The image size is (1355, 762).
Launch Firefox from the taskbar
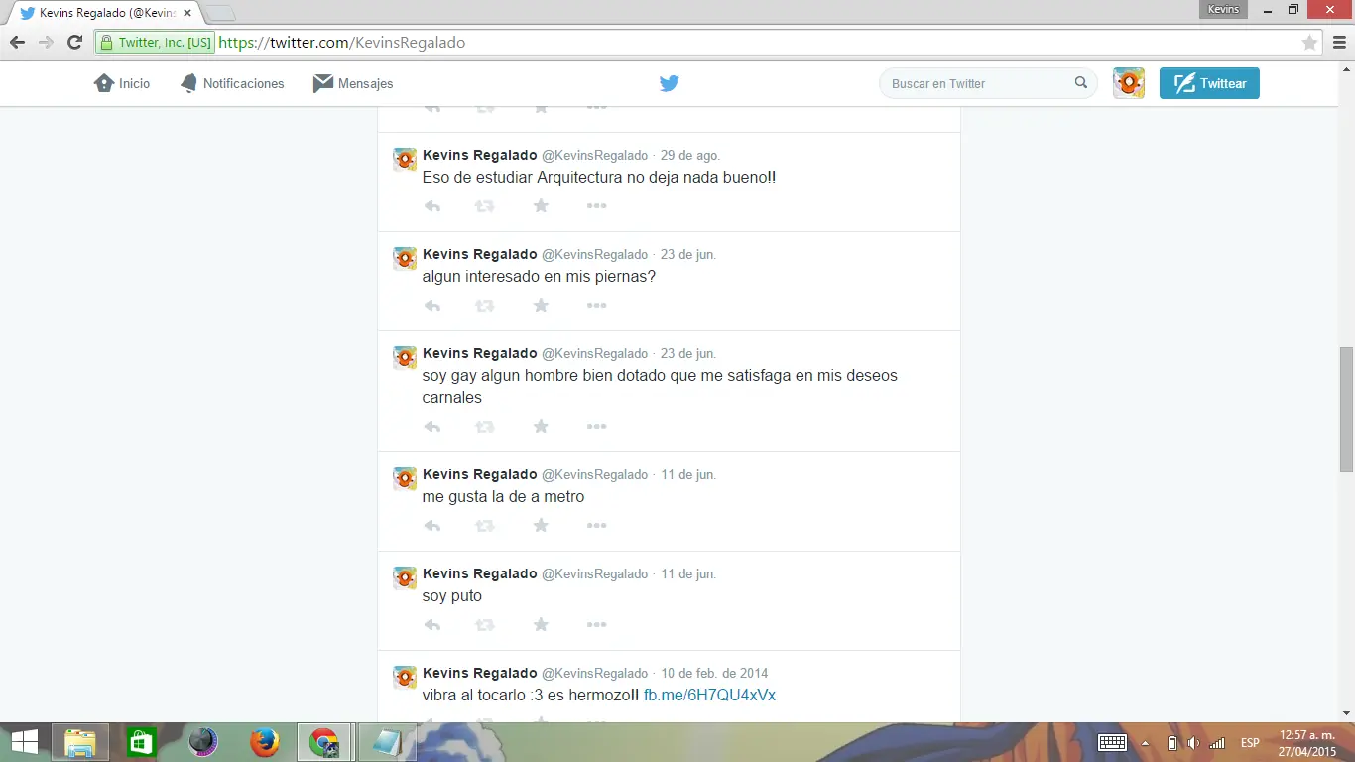pyautogui.click(x=264, y=742)
